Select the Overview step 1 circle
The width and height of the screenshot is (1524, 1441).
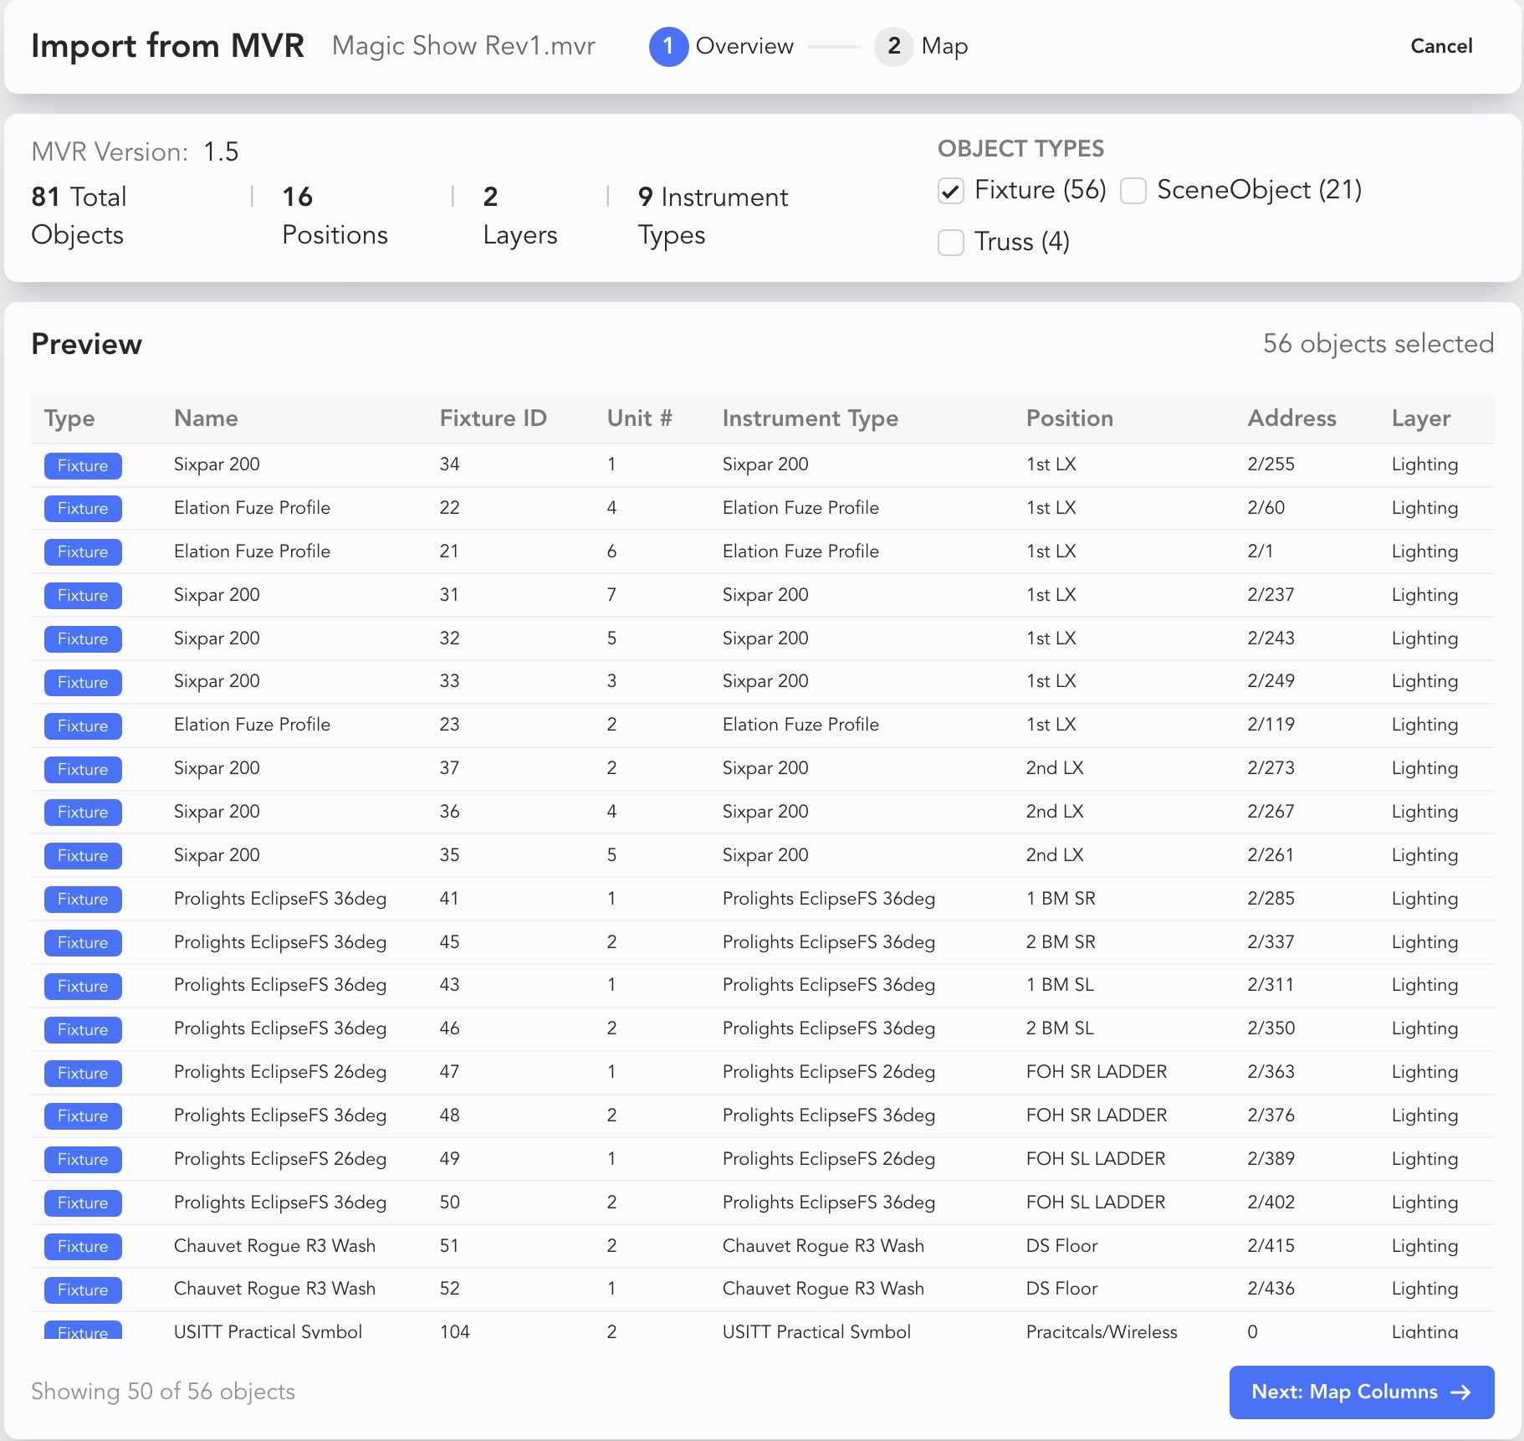coord(667,46)
